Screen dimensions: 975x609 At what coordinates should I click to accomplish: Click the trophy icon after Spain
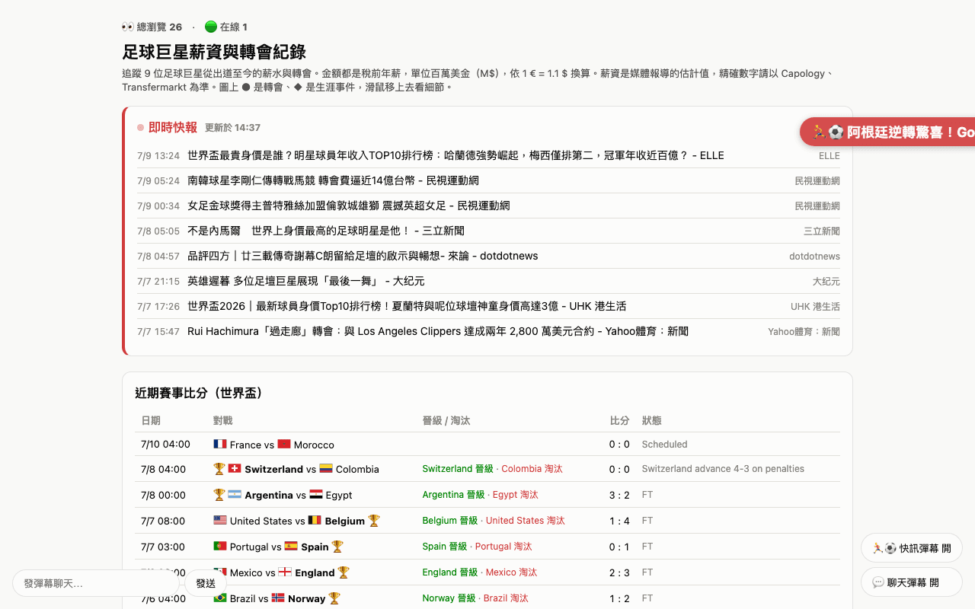click(x=337, y=546)
